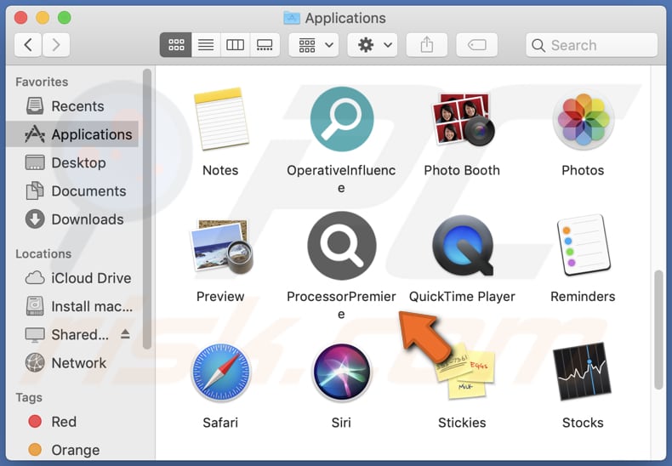Open Downloads in the sidebar

point(72,219)
